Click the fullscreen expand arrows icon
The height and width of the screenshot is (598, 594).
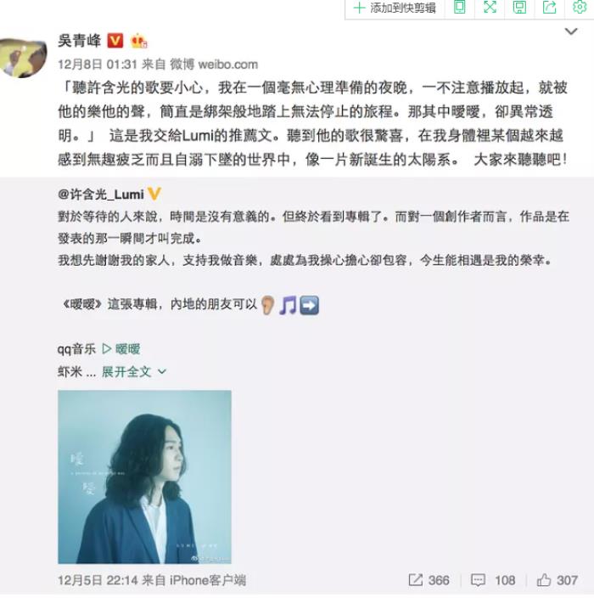(x=490, y=8)
